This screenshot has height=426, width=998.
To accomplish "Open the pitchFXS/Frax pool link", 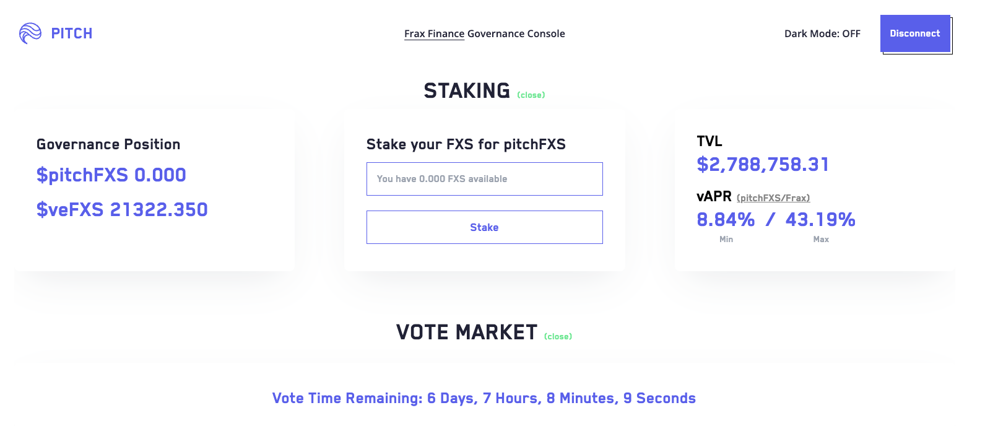I will [x=773, y=198].
